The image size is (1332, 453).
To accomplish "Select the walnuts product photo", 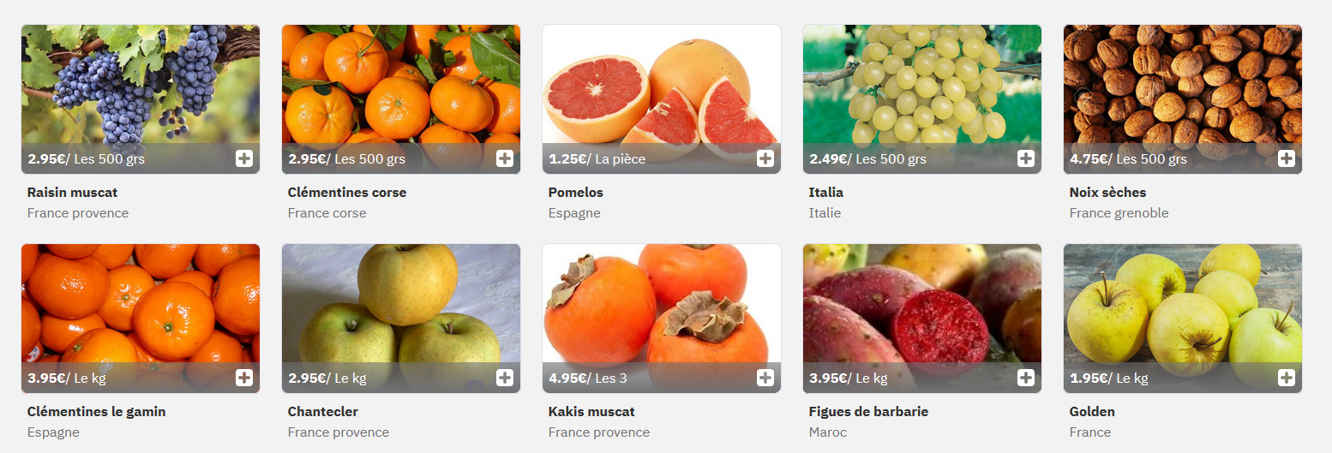I will (x=1183, y=99).
